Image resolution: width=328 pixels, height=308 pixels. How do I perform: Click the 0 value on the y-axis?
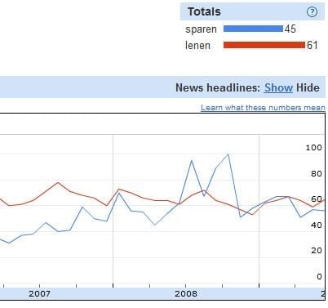pyautogui.click(x=319, y=276)
